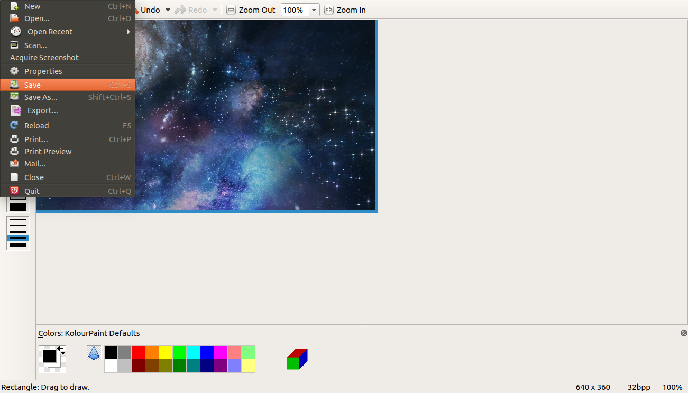Select the solid black fill style
This screenshot has height=393, width=688.
point(17,207)
